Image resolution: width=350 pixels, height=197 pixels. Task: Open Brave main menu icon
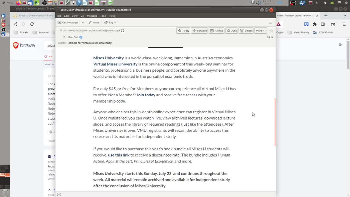point(344,24)
